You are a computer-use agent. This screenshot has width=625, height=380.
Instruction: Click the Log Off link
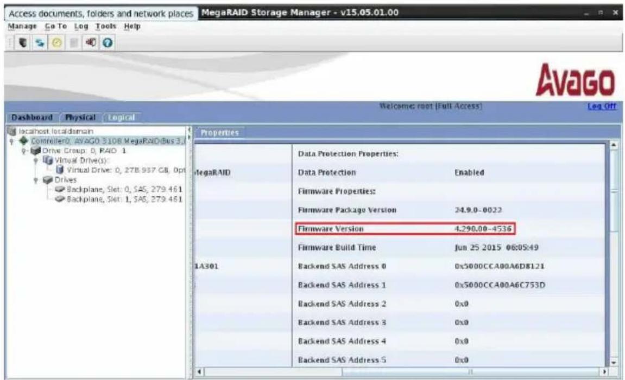pyautogui.click(x=602, y=106)
